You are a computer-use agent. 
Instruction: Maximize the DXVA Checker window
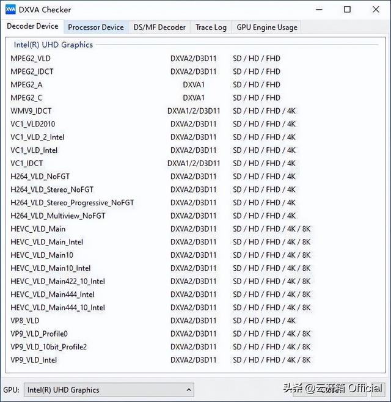(347, 10)
